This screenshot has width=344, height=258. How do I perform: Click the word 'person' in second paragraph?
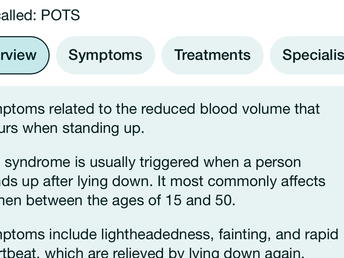pos(278,162)
